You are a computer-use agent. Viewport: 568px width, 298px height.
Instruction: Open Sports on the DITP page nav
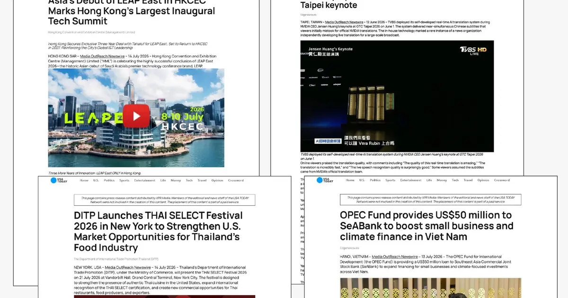(x=124, y=180)
